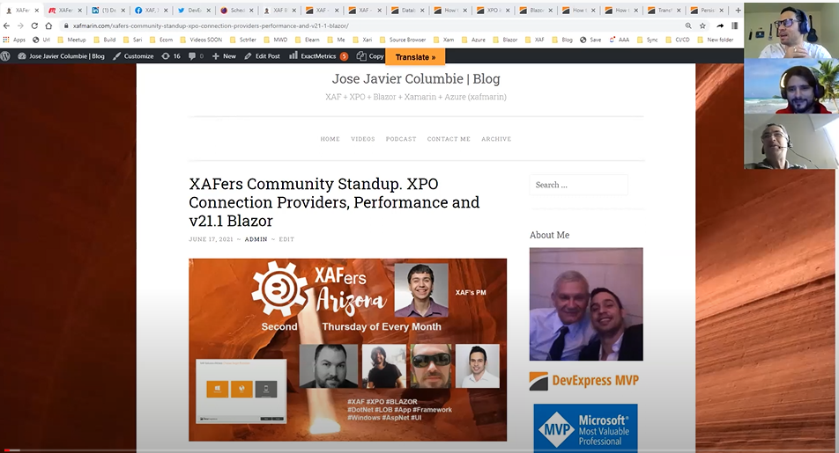Click Edit Post in the admin bar
This screenshot has height=453, width=839.
(x=263, y=56)
